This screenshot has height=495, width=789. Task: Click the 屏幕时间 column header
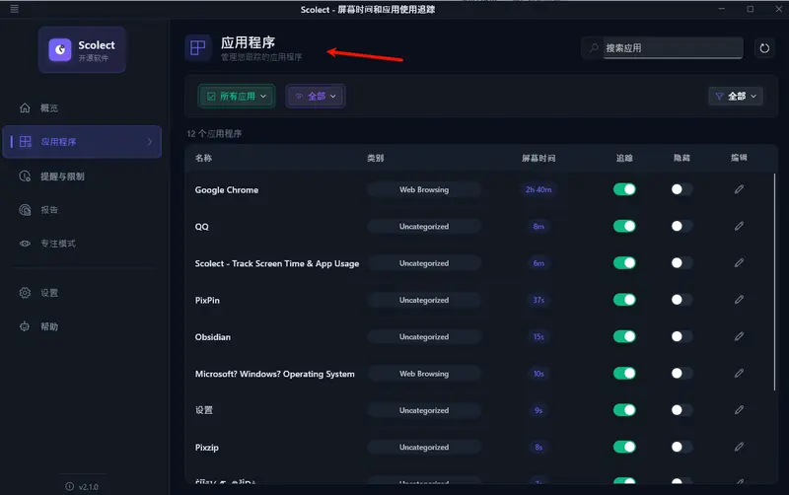tap(538, 158)
